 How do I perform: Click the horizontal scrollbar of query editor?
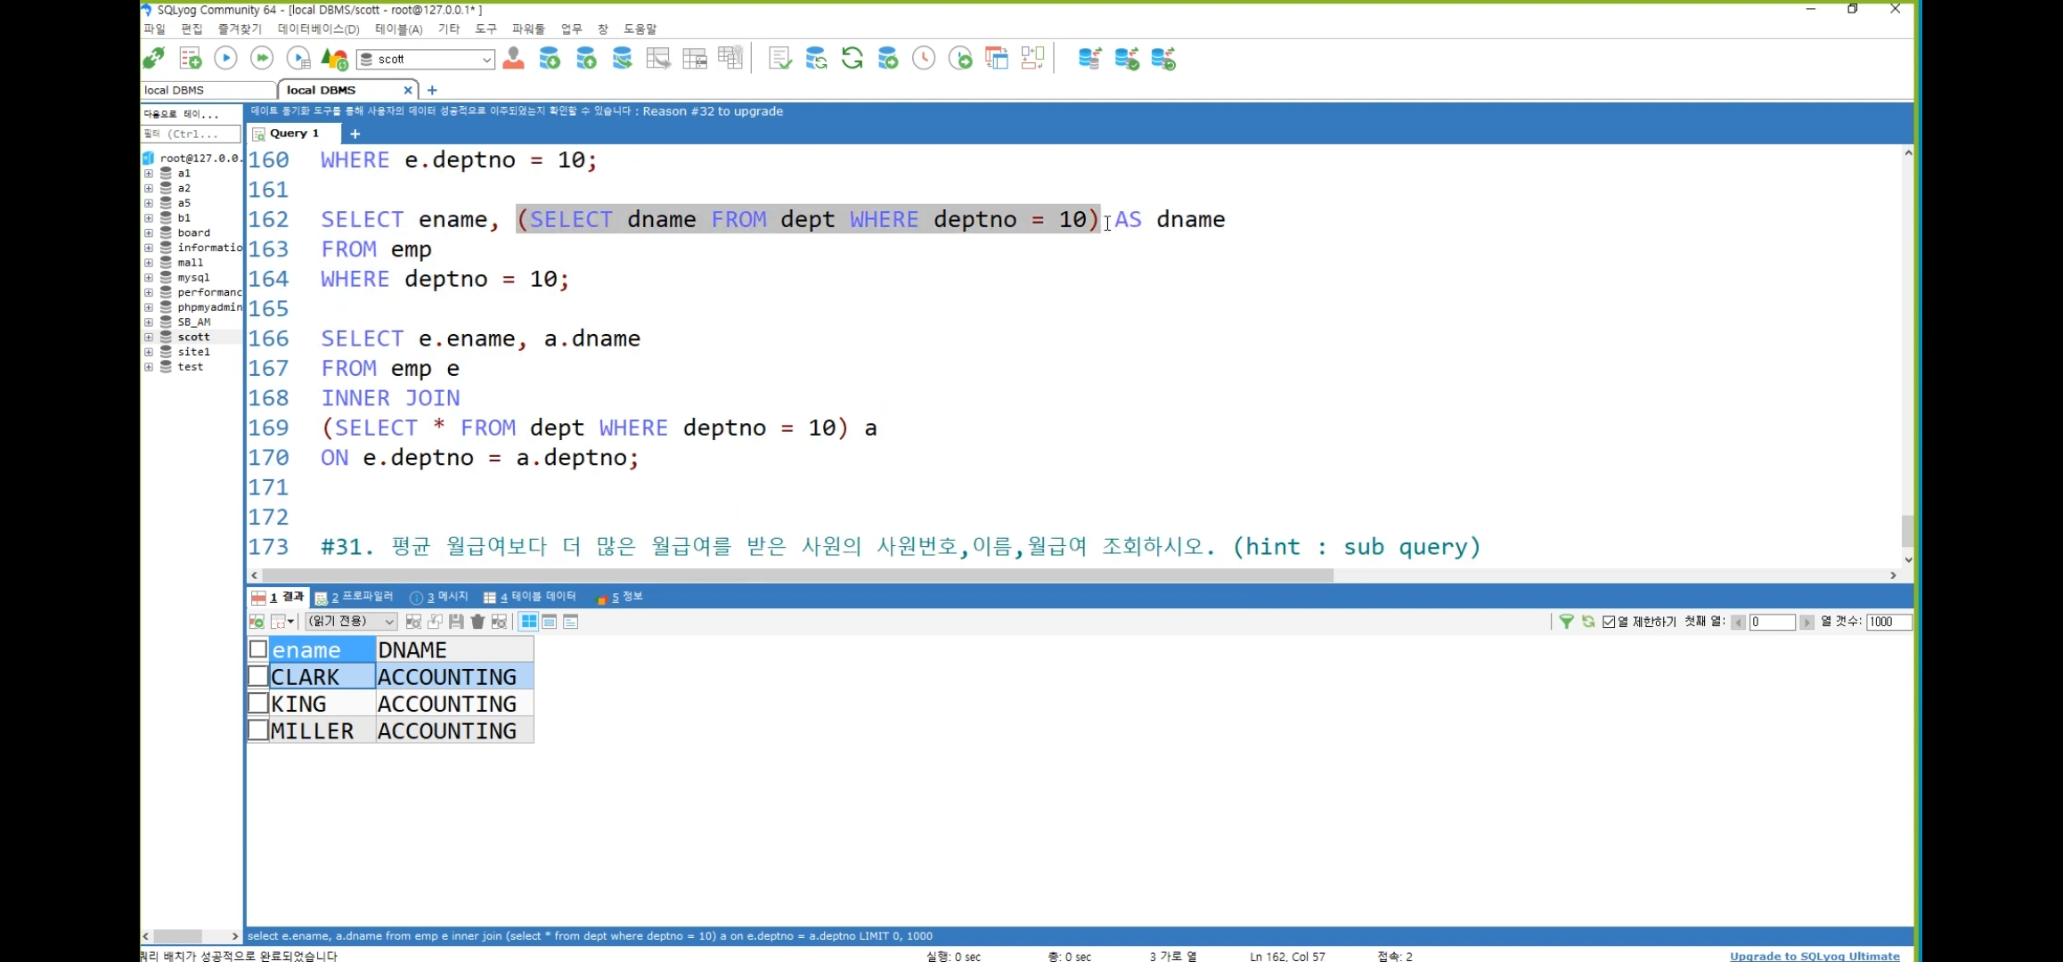click(796, 575)
